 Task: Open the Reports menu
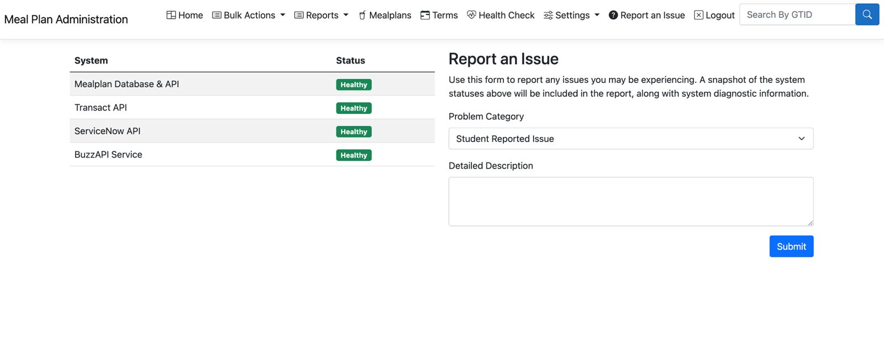[x=322, y=15]
